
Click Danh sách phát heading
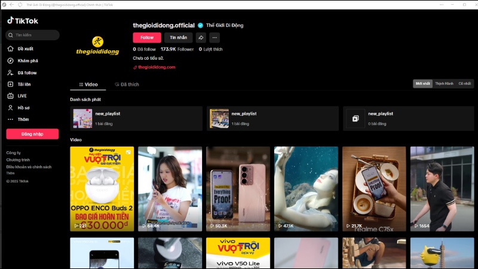point(85,99)
